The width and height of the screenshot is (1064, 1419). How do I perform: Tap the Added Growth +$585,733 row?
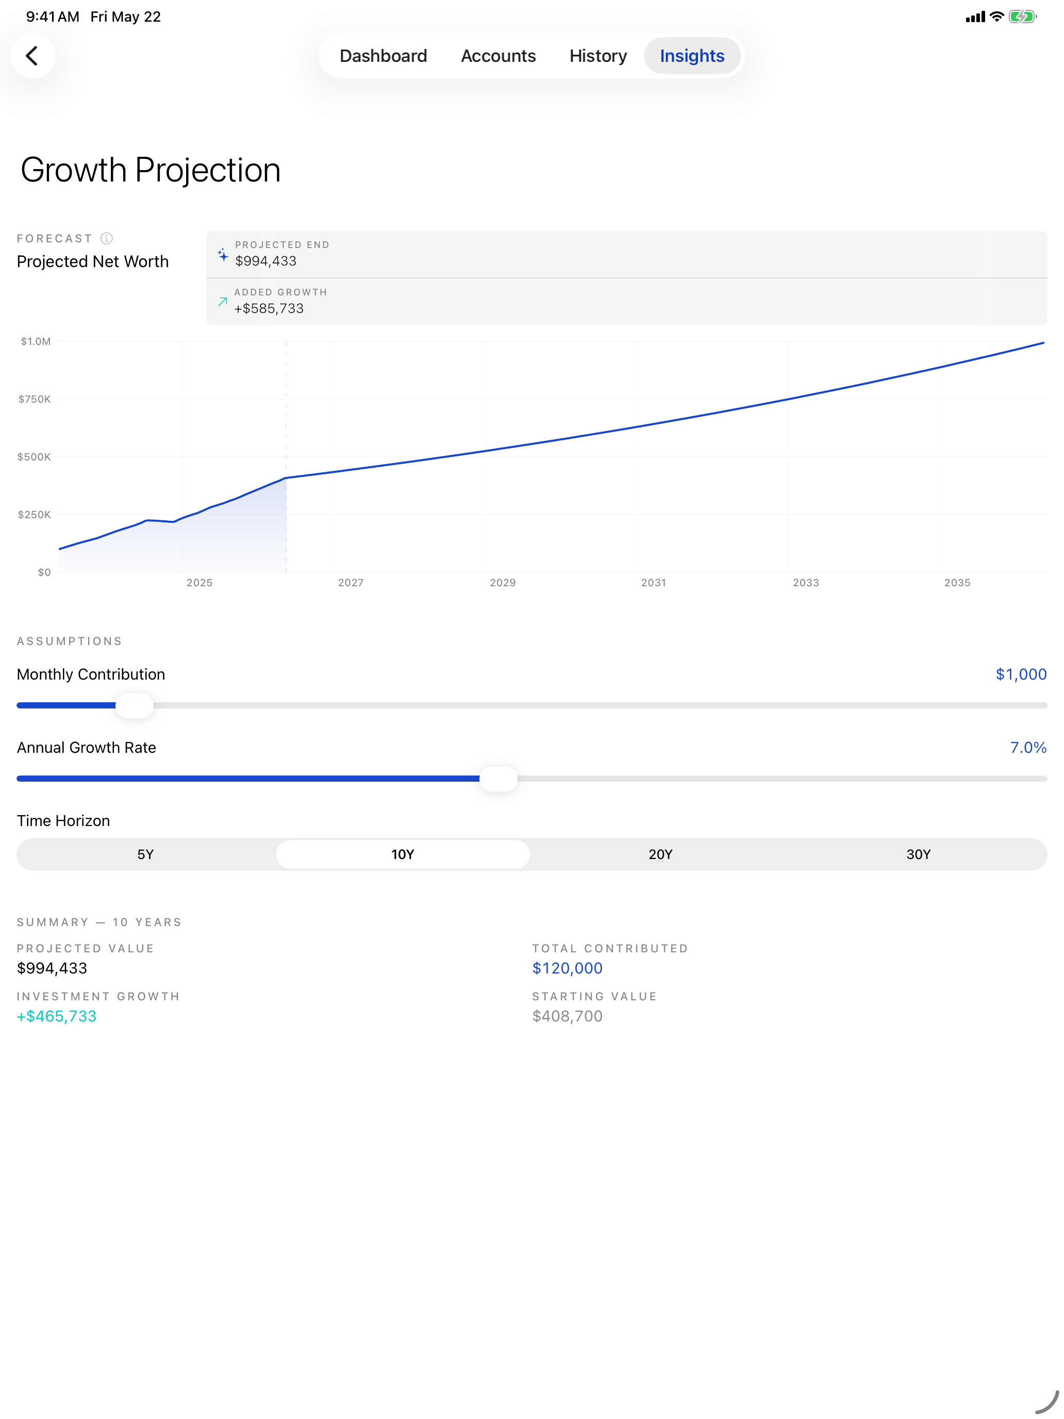tap(626, 302)
